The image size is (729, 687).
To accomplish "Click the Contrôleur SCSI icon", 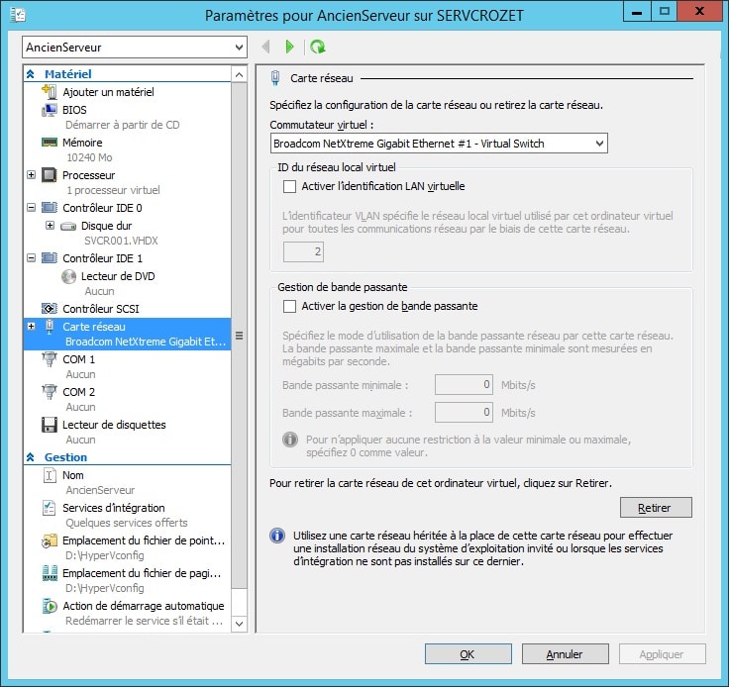I will click(x=50, y=309).
